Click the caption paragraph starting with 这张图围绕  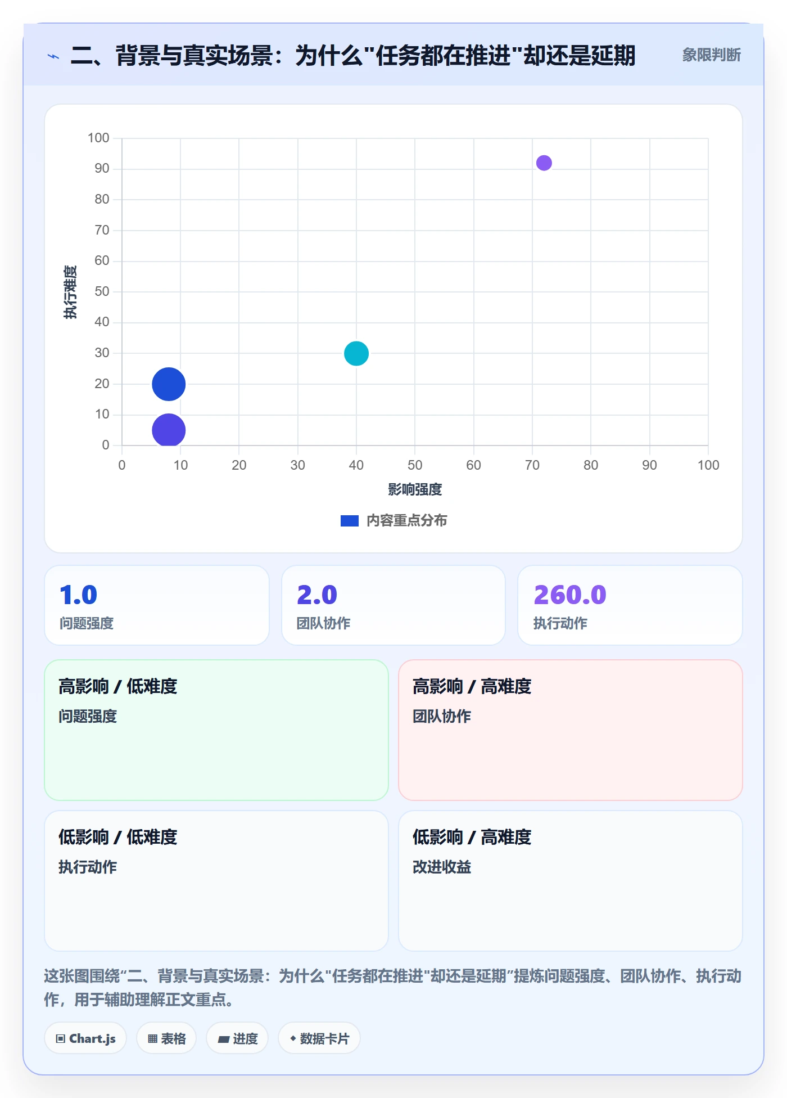click(393, 988)
